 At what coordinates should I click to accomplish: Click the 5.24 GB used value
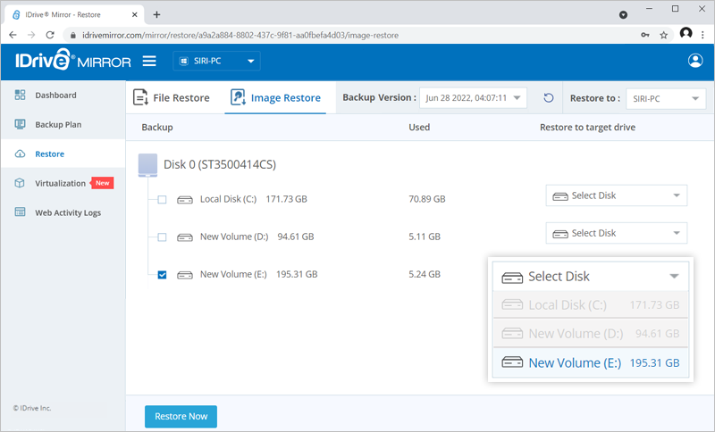(x=425, y=275)
